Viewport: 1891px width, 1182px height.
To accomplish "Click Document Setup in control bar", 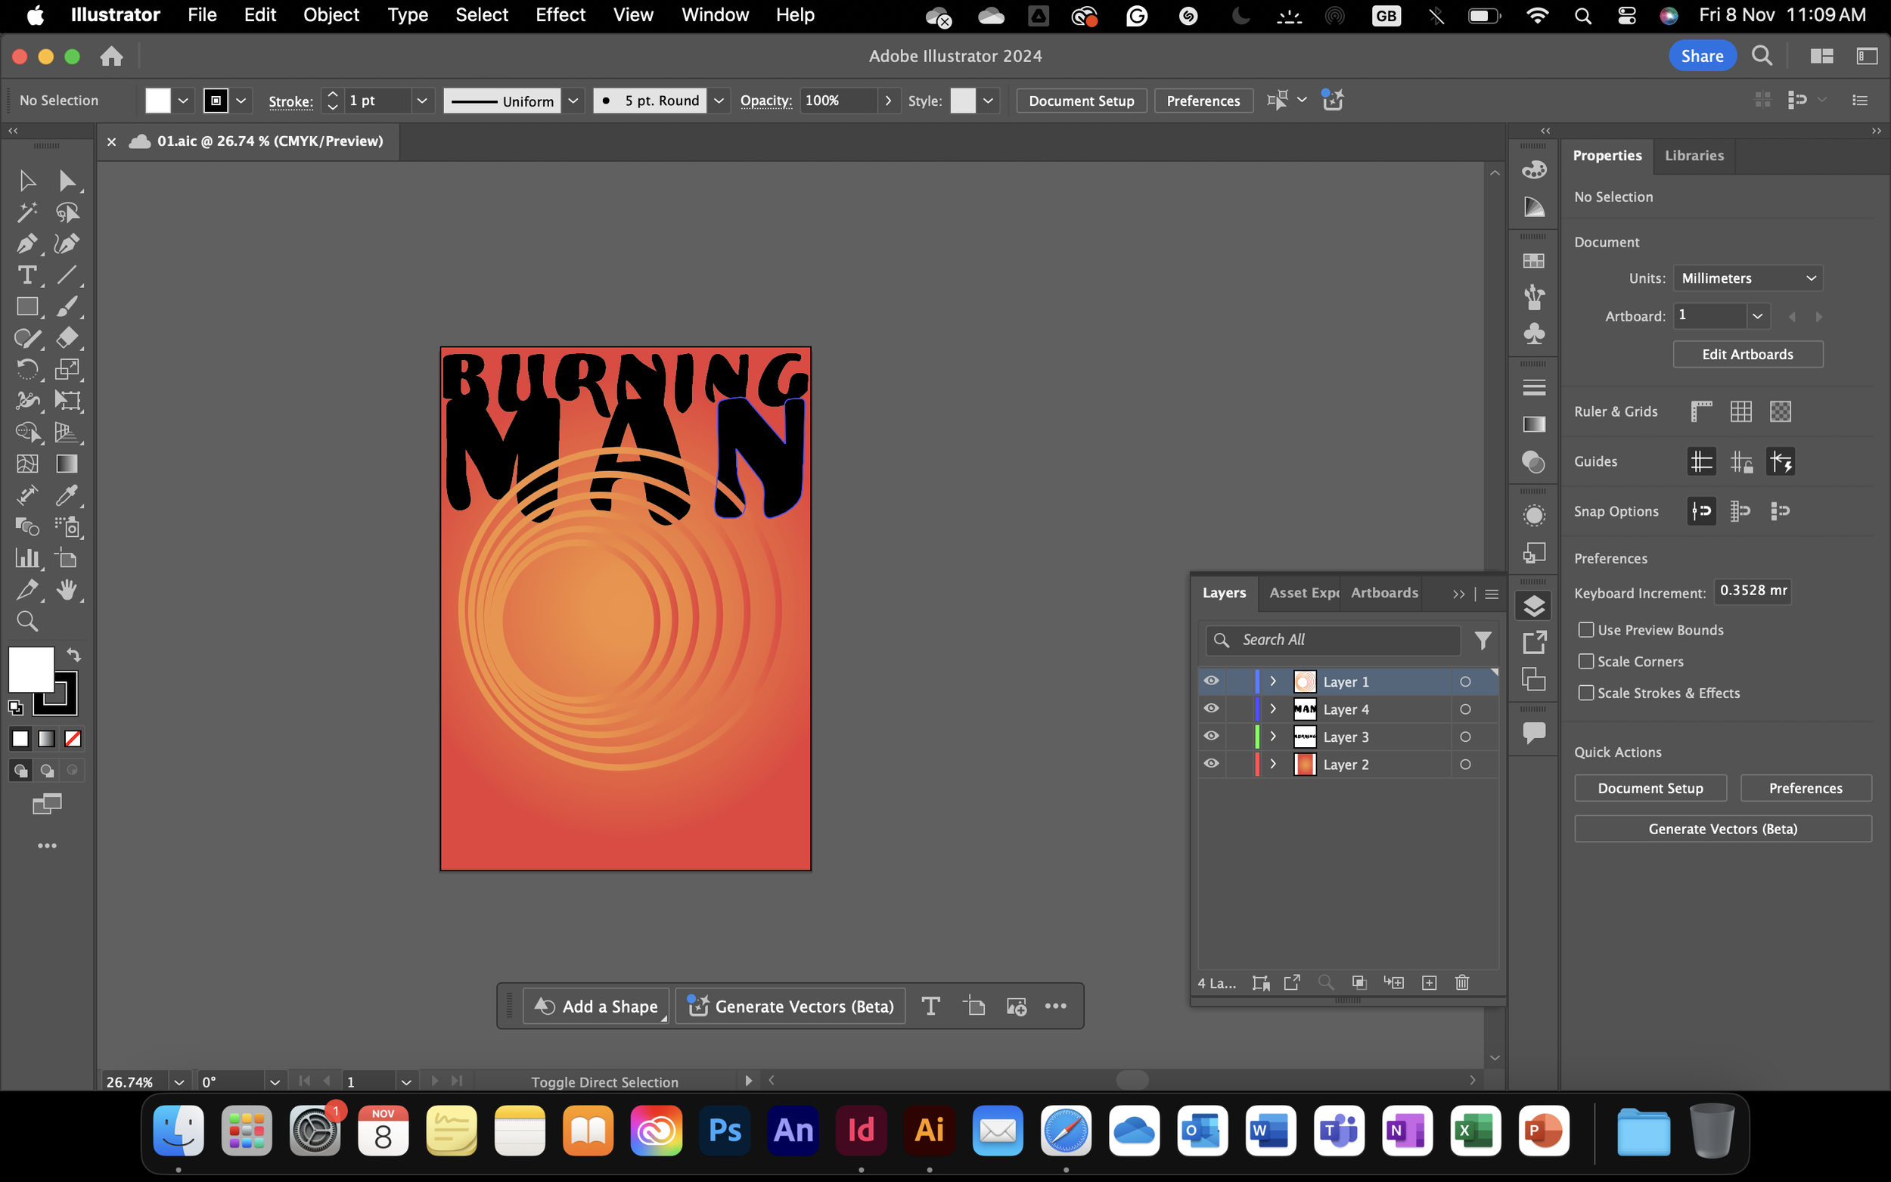I will (x=1081, y=100).
